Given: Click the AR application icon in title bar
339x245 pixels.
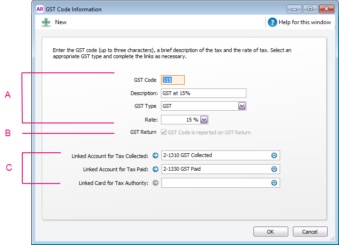Looking at the screenshot, I should pos(40,9).
